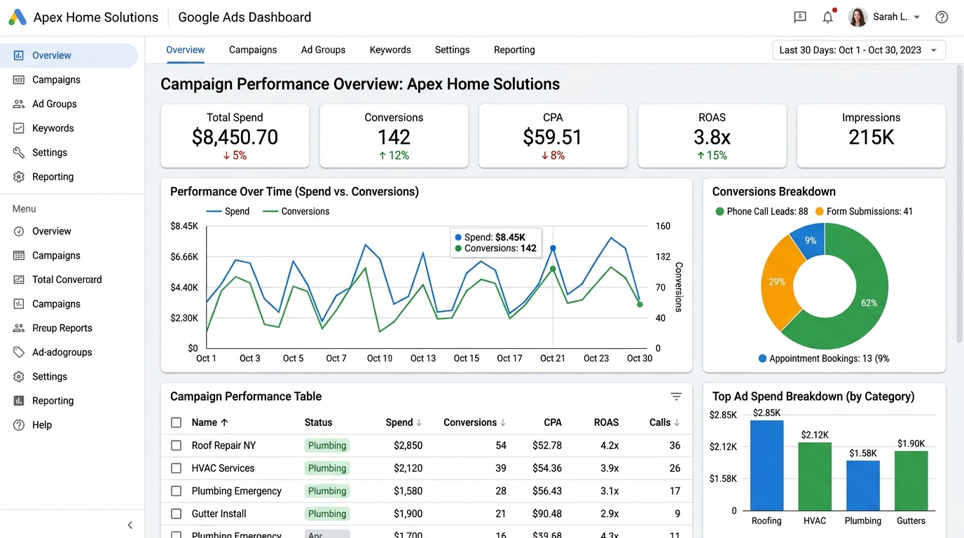Image resolution: width=964 pixels, height=538 pixels.
Task: Click the Ad-adogroups tag icon
Action: (19, 352)
